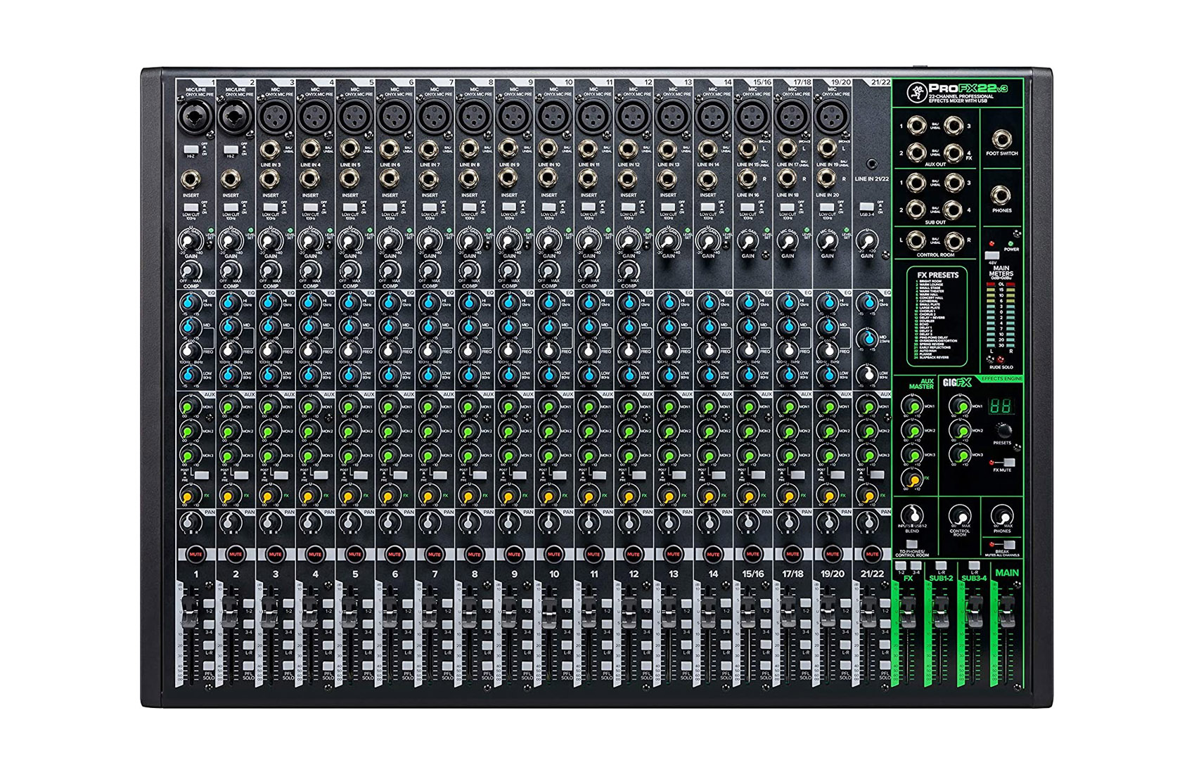The width and height of the screenshot is (1194, 774).
Task: Click the MAIN METERS label
Action: (x=1001, y=271)
